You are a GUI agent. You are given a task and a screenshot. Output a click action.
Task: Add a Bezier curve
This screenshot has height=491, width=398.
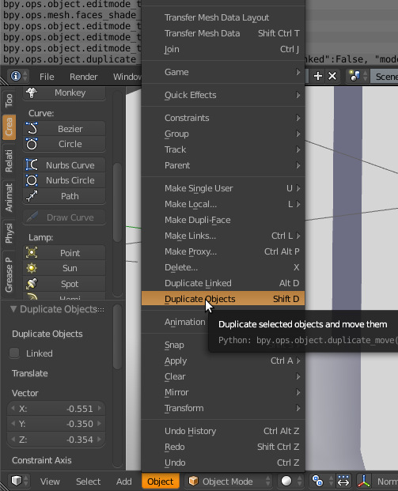(64, 129)
